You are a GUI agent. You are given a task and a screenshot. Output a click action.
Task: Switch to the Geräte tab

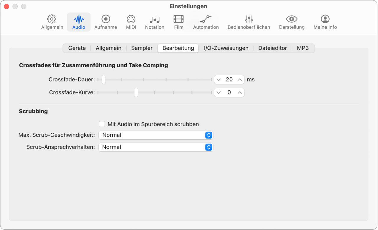click(x=77, y=48)
